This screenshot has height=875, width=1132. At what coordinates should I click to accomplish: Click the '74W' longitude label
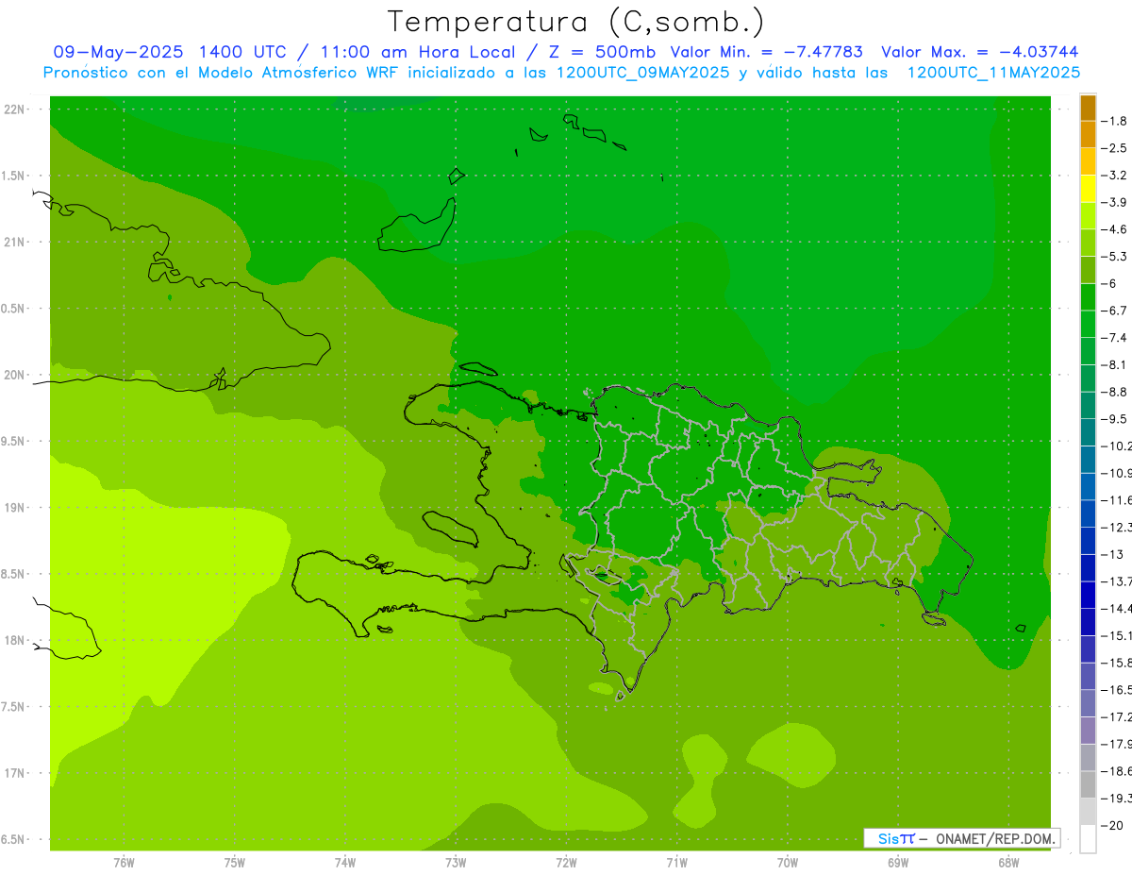(345, 863)
